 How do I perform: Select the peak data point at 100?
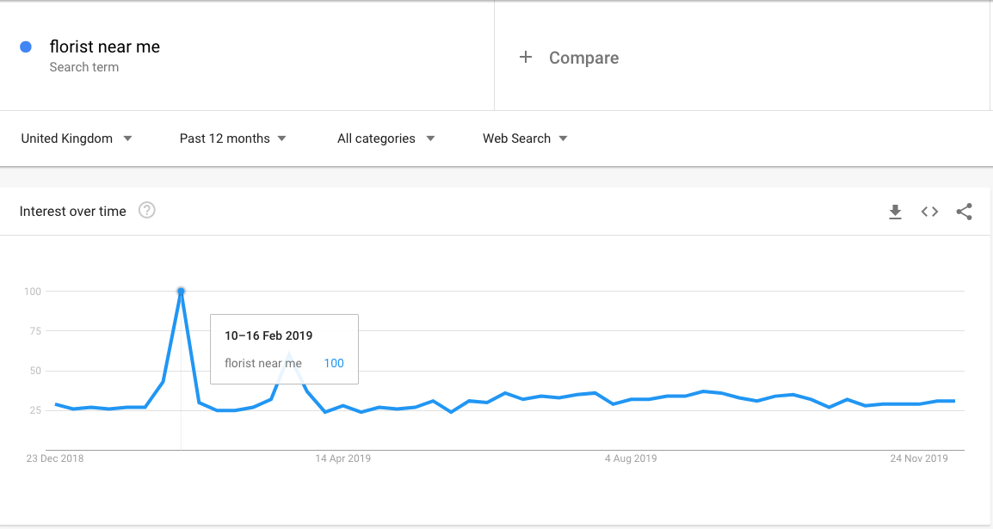click(181, 291)
